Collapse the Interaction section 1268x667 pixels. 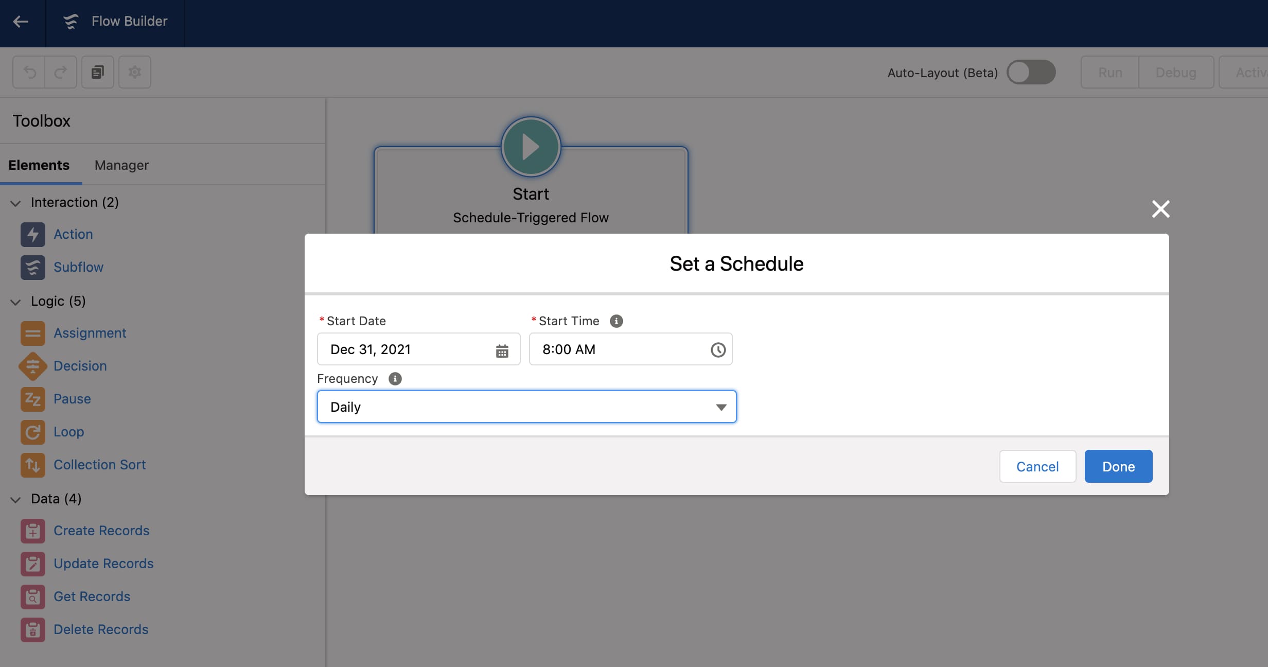15,203
